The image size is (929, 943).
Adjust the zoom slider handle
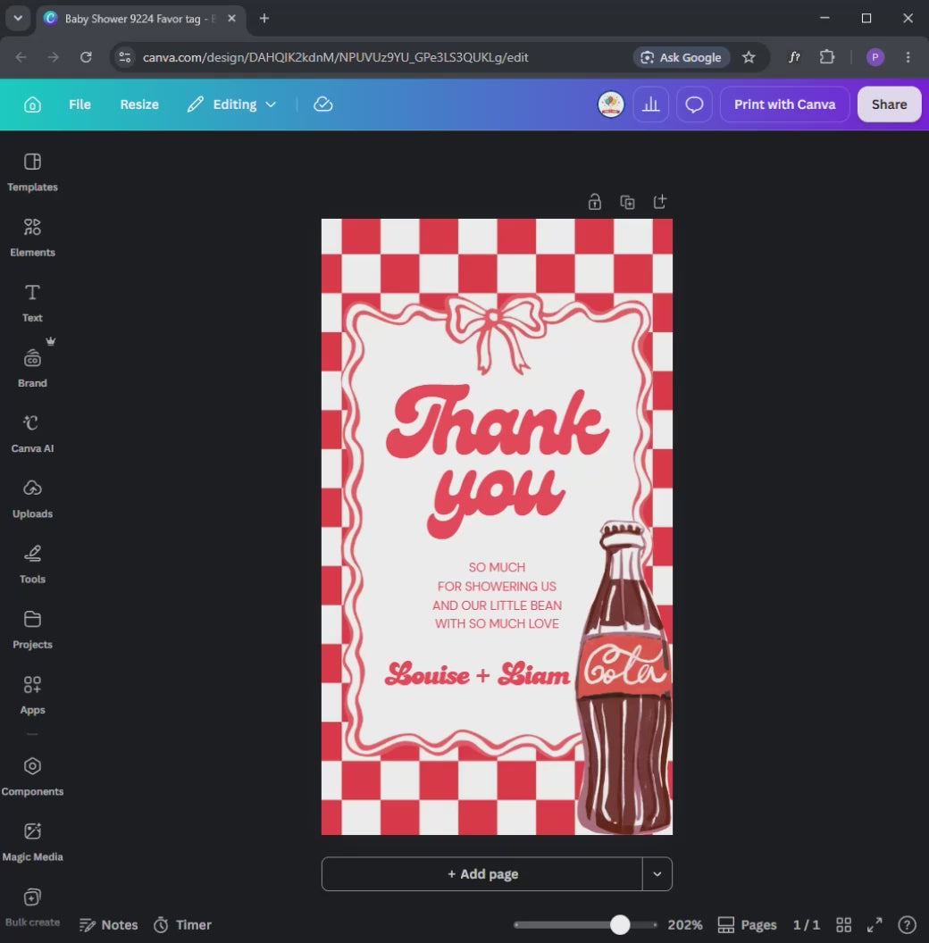620,924
